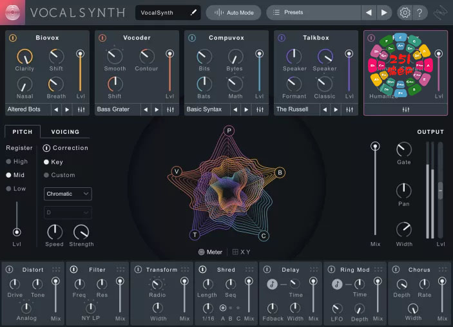Click the C node in the visualizer
453x327 pixels.
[x=264, y=236]
